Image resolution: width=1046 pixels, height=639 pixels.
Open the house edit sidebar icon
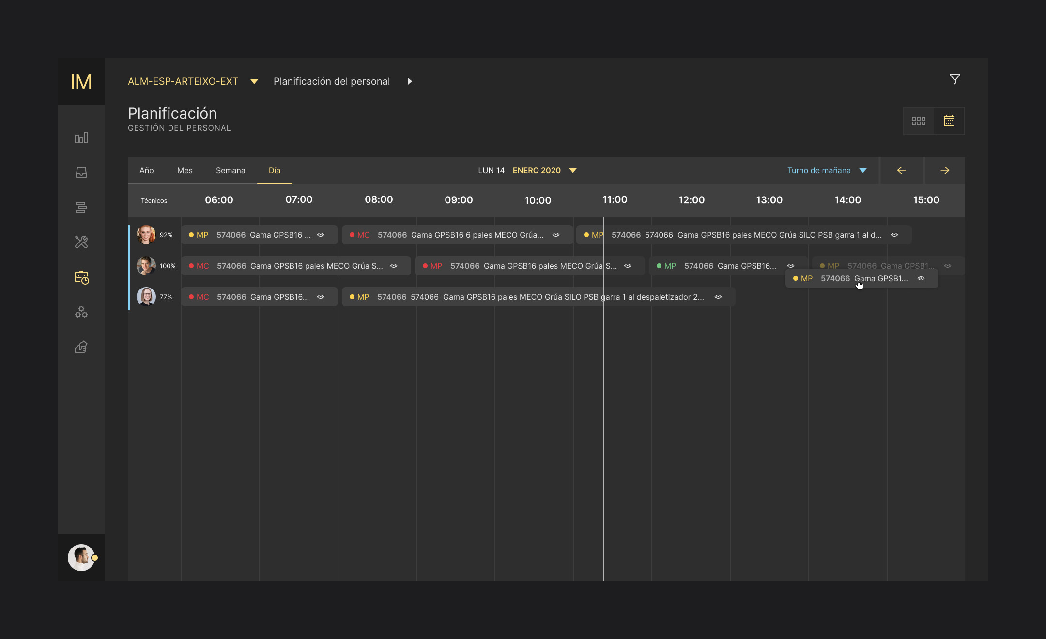pyautogui.click(x=81, y=347)
